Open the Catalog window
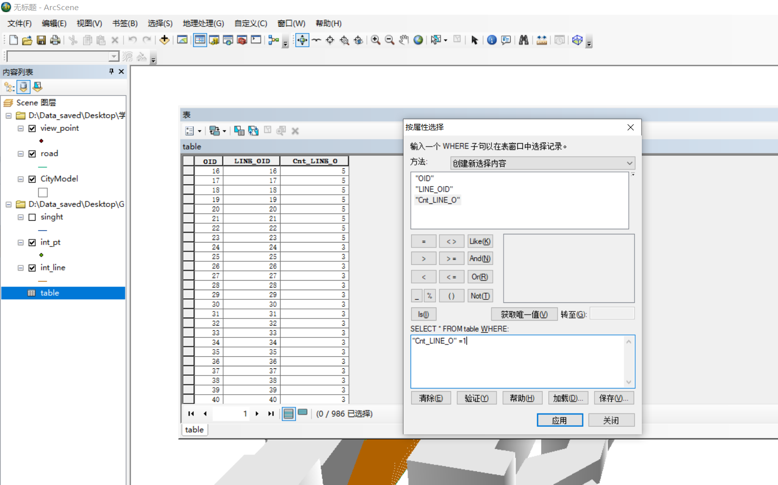The width and height of the screenshot is (778, 485). [214, 40]
